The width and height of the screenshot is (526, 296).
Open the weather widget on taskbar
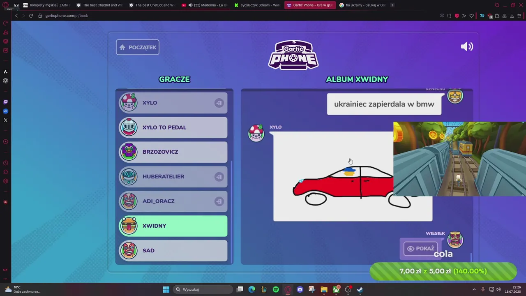(x=23, y=289)
